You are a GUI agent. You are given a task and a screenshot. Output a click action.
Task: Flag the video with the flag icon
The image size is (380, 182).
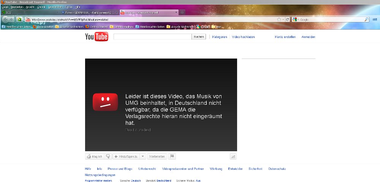point(172,157)
